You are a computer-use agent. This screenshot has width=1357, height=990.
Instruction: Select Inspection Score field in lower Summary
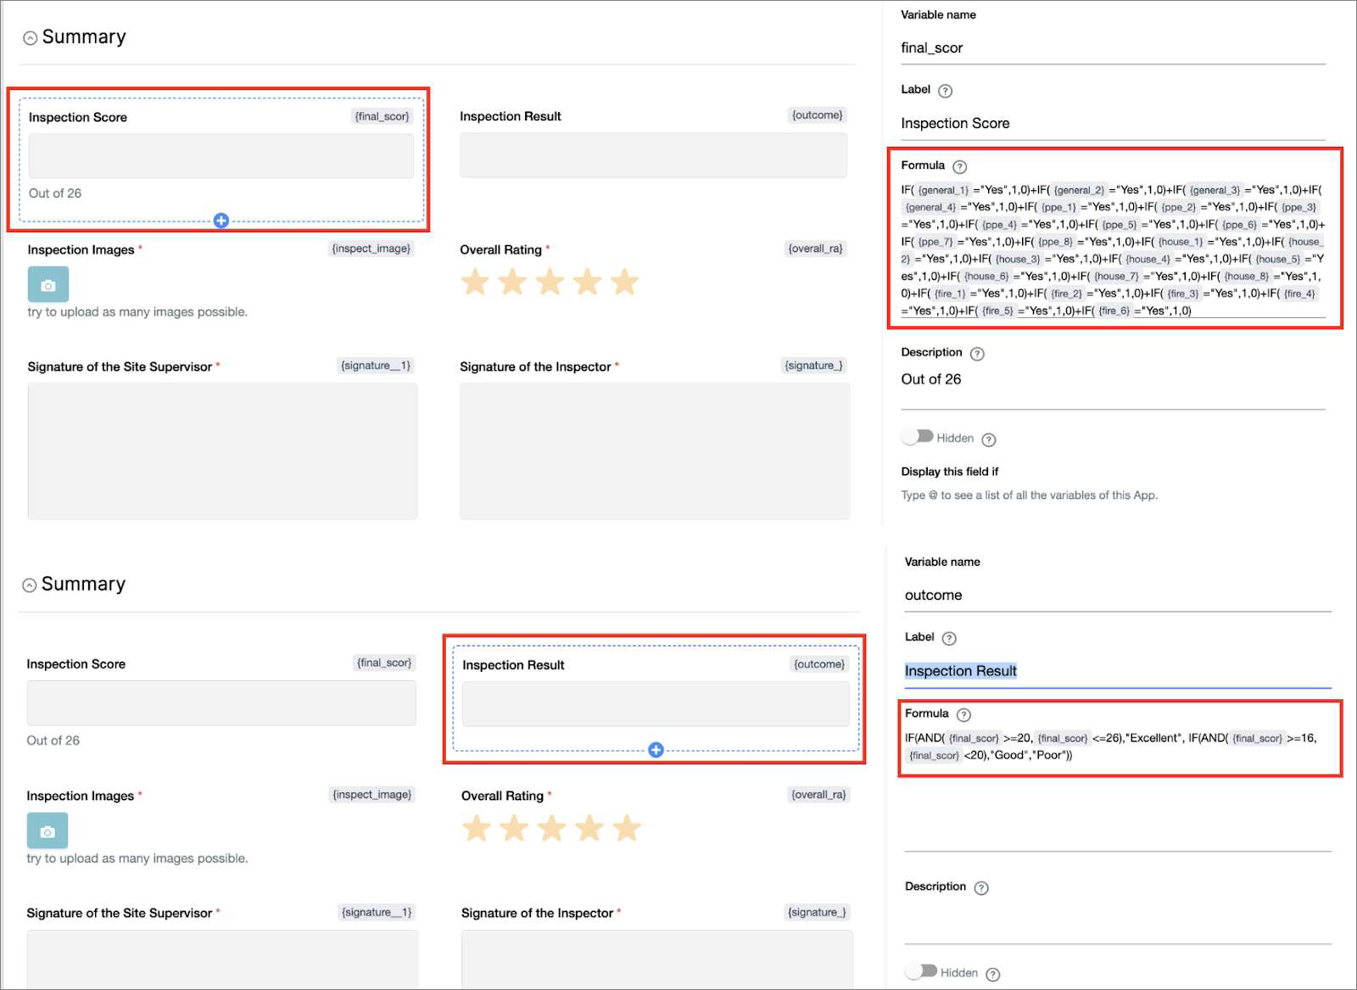221,703
